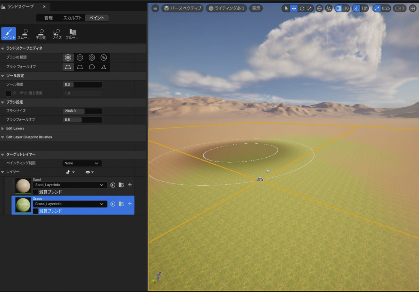The image size is (419, 292).
Task: Click the Sand layer thumbnail
Action: [x=23, y=186]
